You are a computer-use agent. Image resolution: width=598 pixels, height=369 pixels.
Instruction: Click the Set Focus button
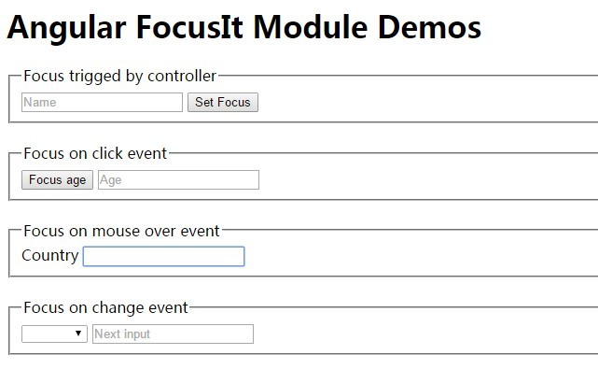pos(223,103)
